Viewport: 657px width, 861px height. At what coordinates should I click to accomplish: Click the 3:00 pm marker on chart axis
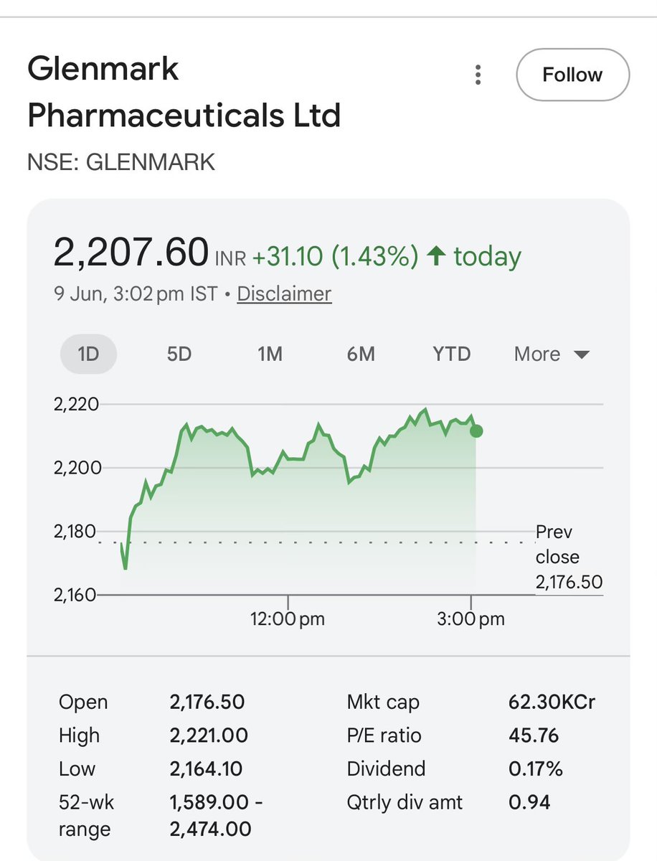coord(471,618)
